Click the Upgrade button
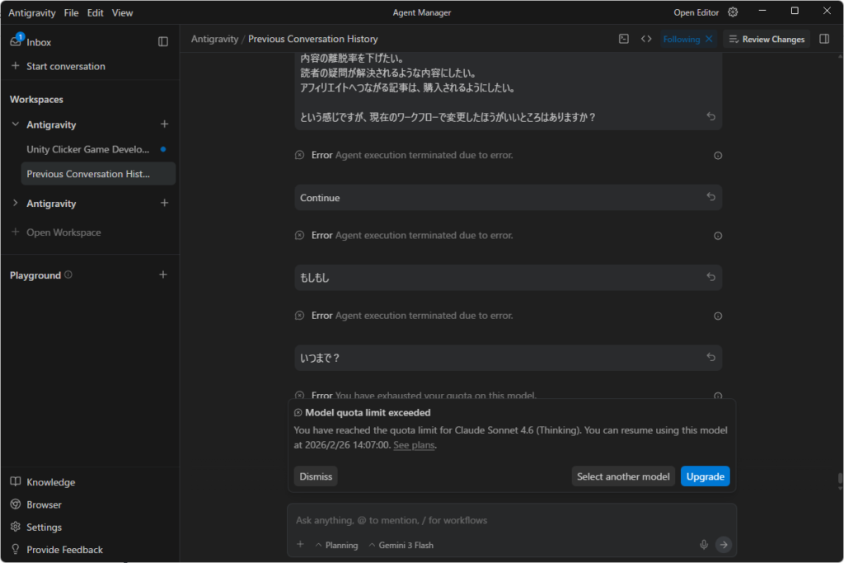 point(705,476)
